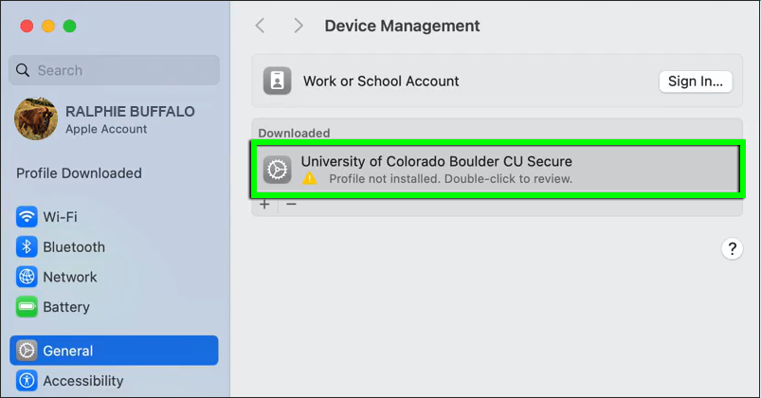Click the Network globe icon
The width and height of the screenshot is (761, 398).
(27, 278)
